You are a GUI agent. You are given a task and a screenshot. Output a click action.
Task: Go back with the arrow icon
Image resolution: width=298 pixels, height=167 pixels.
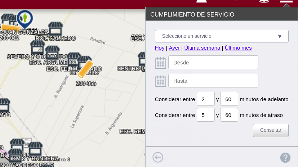point(158,157)
